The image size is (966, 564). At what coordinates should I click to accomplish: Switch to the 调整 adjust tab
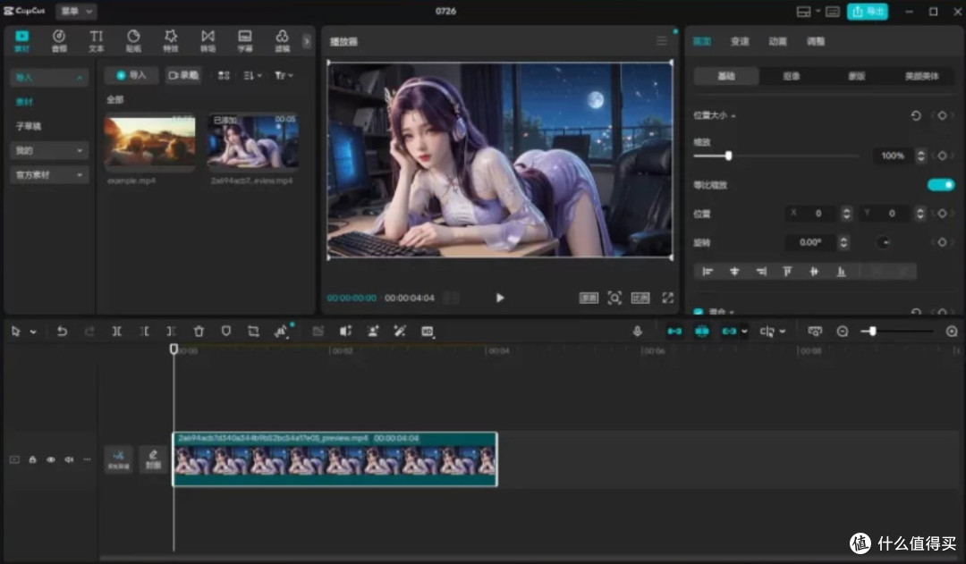click(816, 41)
